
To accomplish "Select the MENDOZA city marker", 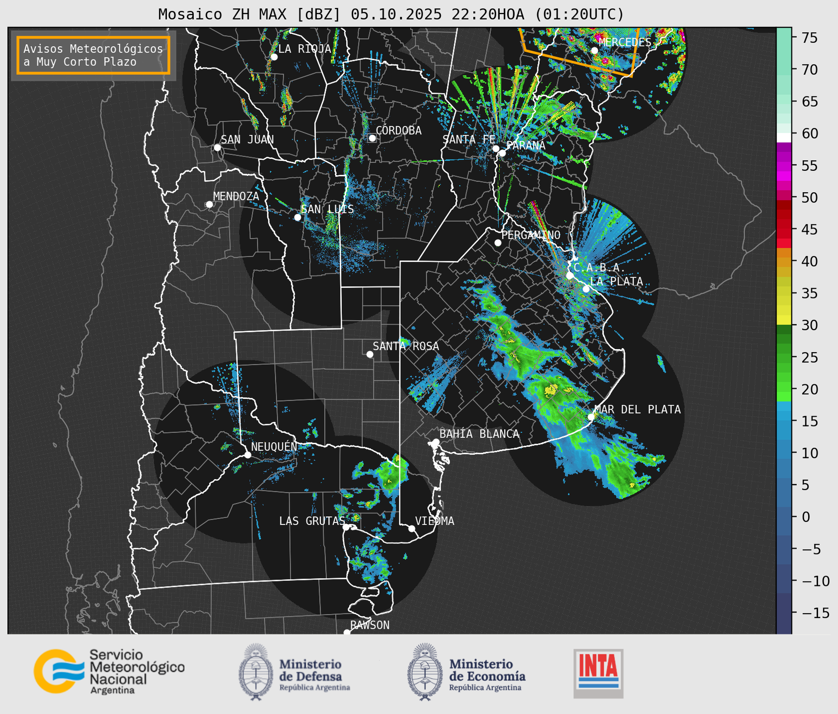I will 209,205.
